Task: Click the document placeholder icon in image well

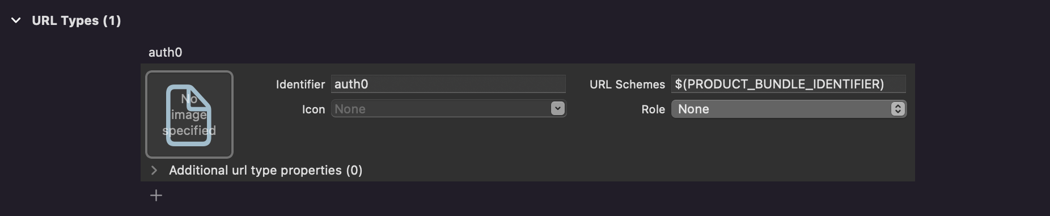Action: pos(189,115)
